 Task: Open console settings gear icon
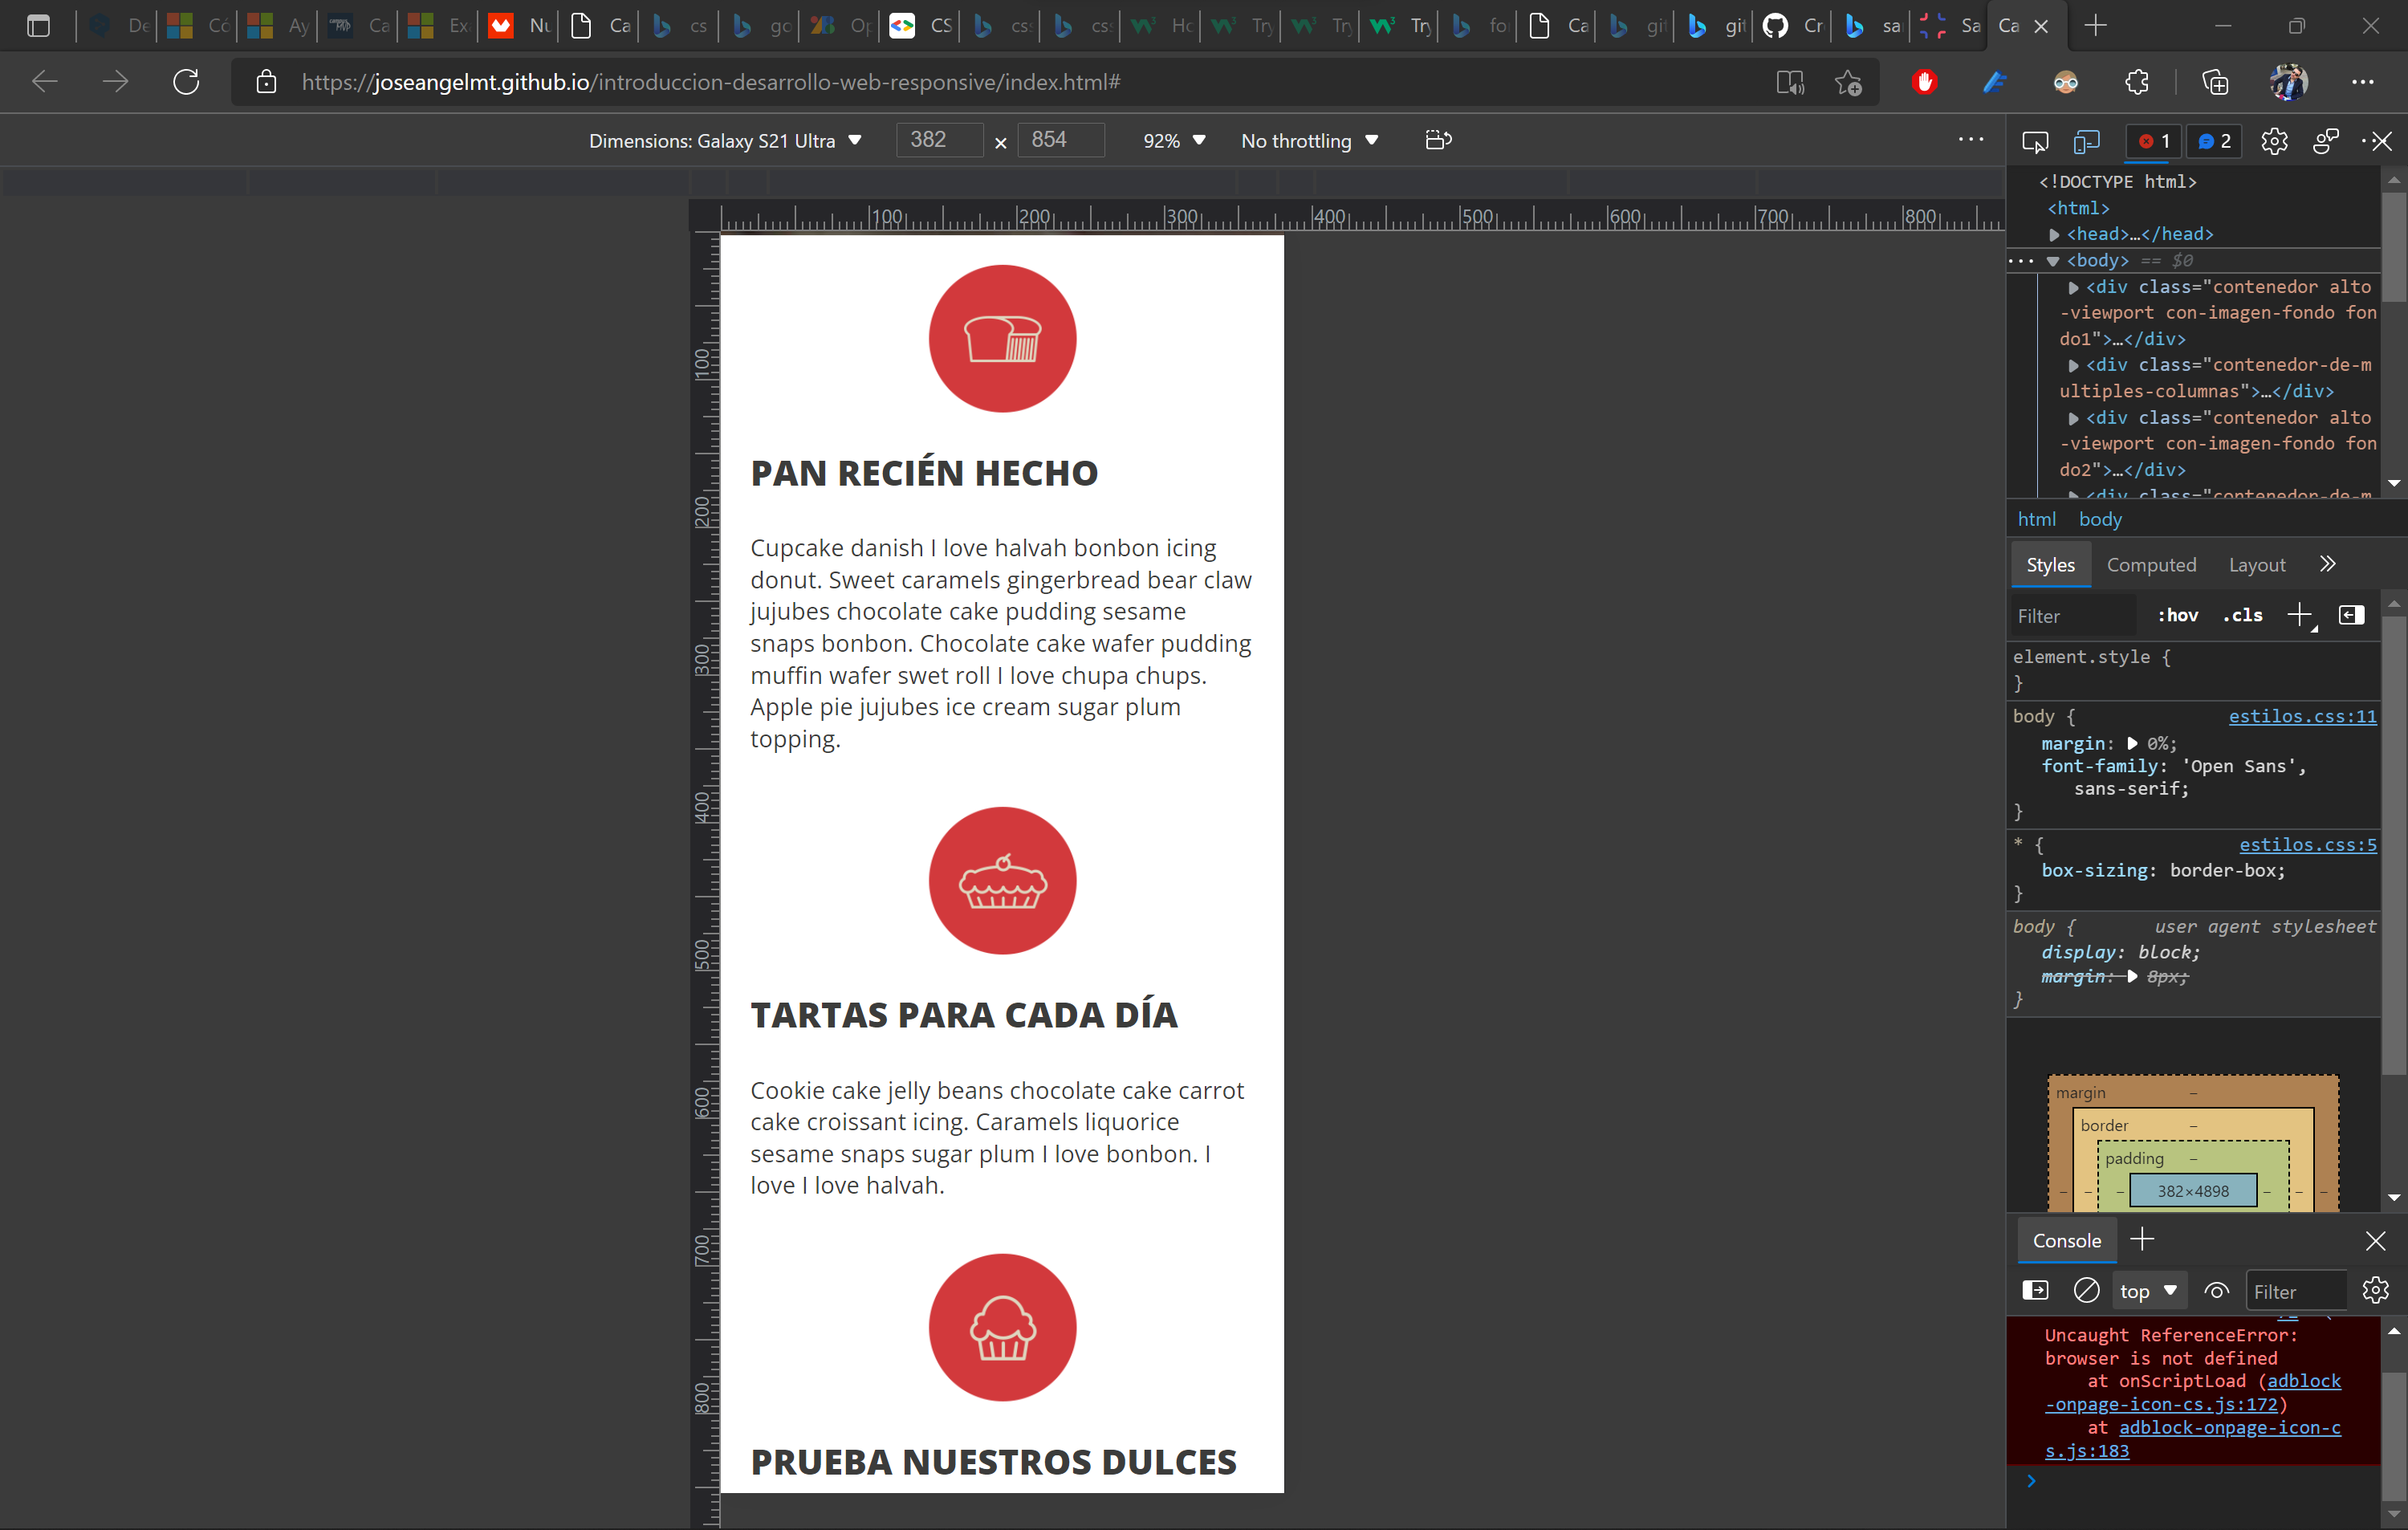tap(2375, 1290)
